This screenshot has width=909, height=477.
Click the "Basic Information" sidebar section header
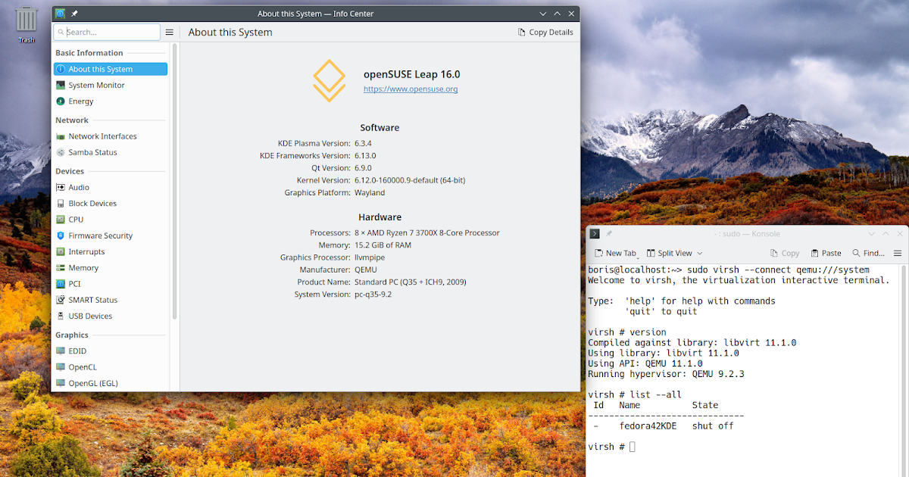point(89,53)
